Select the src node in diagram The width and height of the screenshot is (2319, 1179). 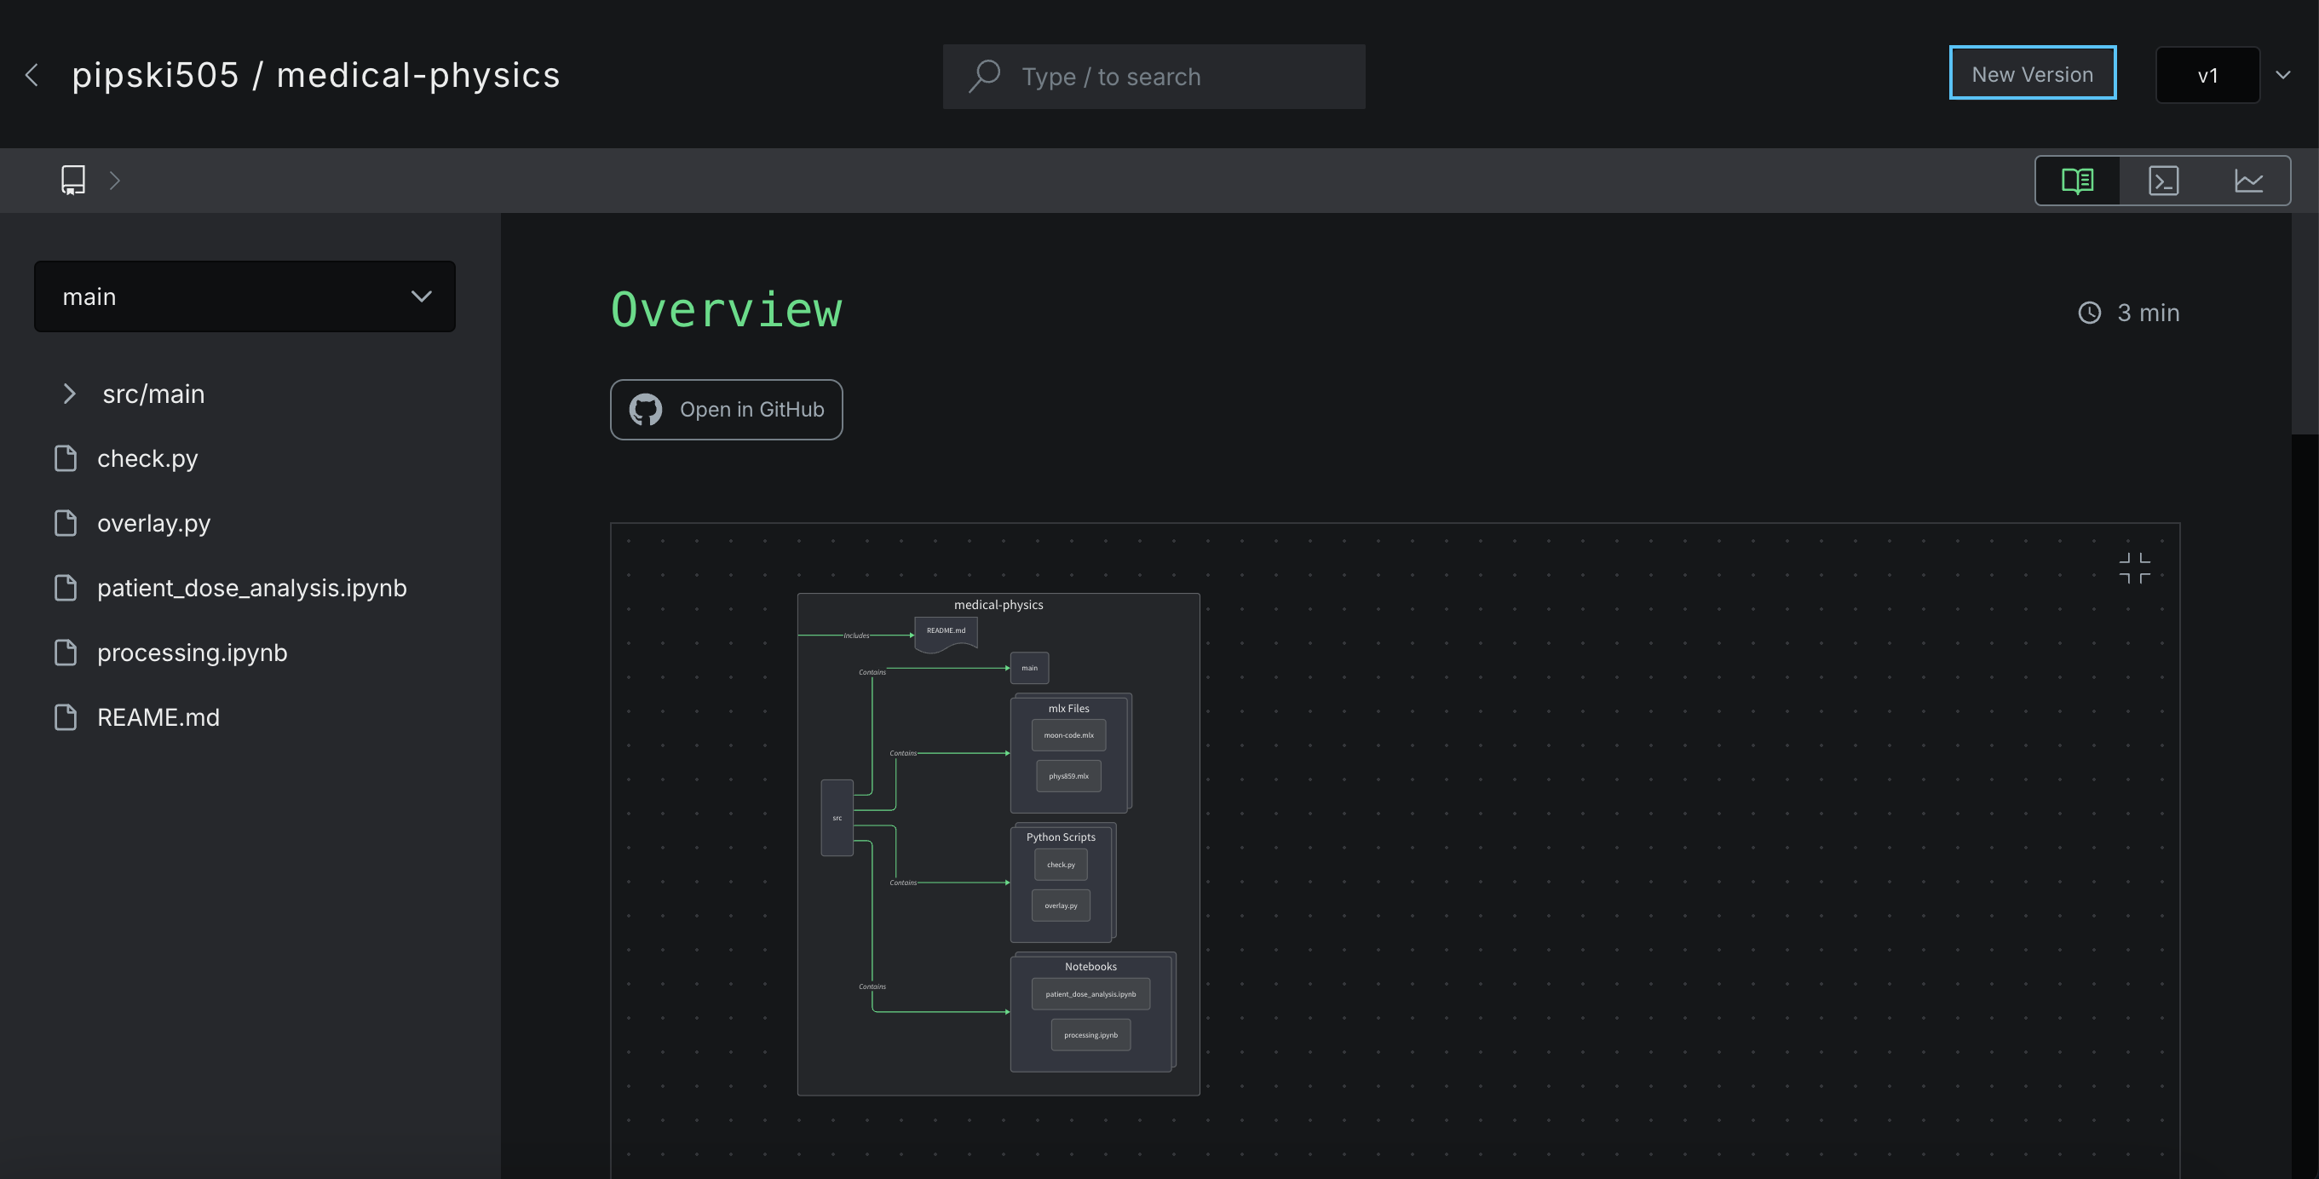(837, 817)
